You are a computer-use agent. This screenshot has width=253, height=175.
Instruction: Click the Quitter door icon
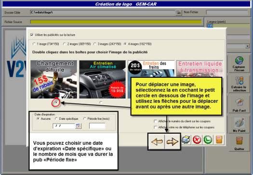pos(240,140)
